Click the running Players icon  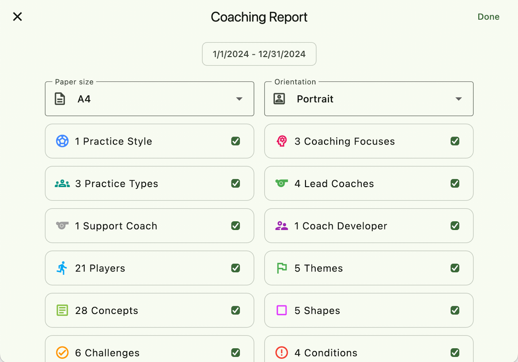(62, 268)
